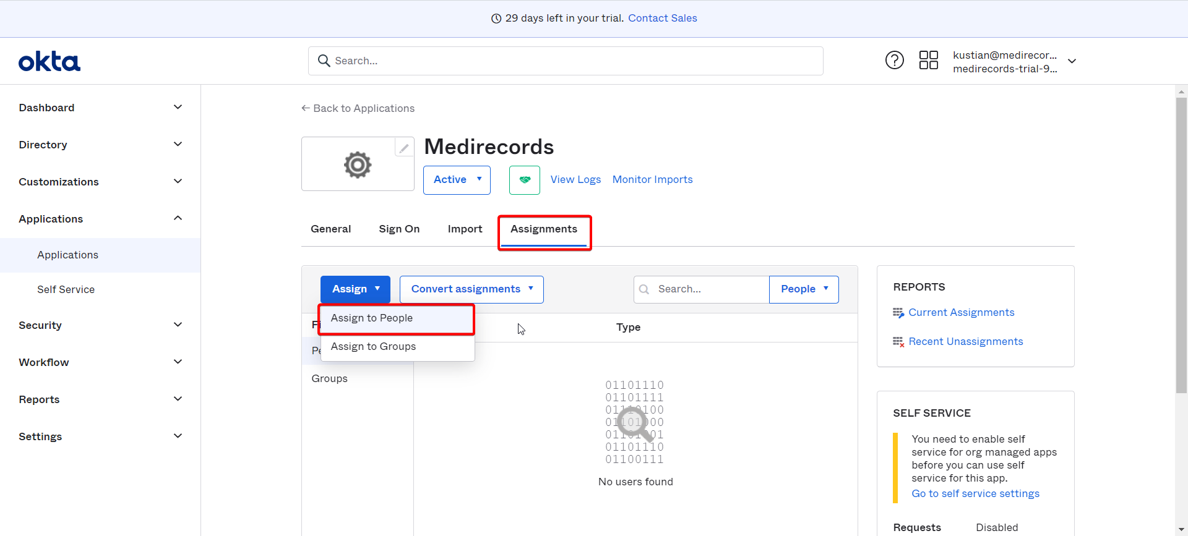Expand the Security sidebar section

(100, 325)
